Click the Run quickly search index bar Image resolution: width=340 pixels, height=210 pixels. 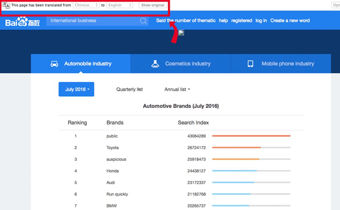click(x=251, y=194)
